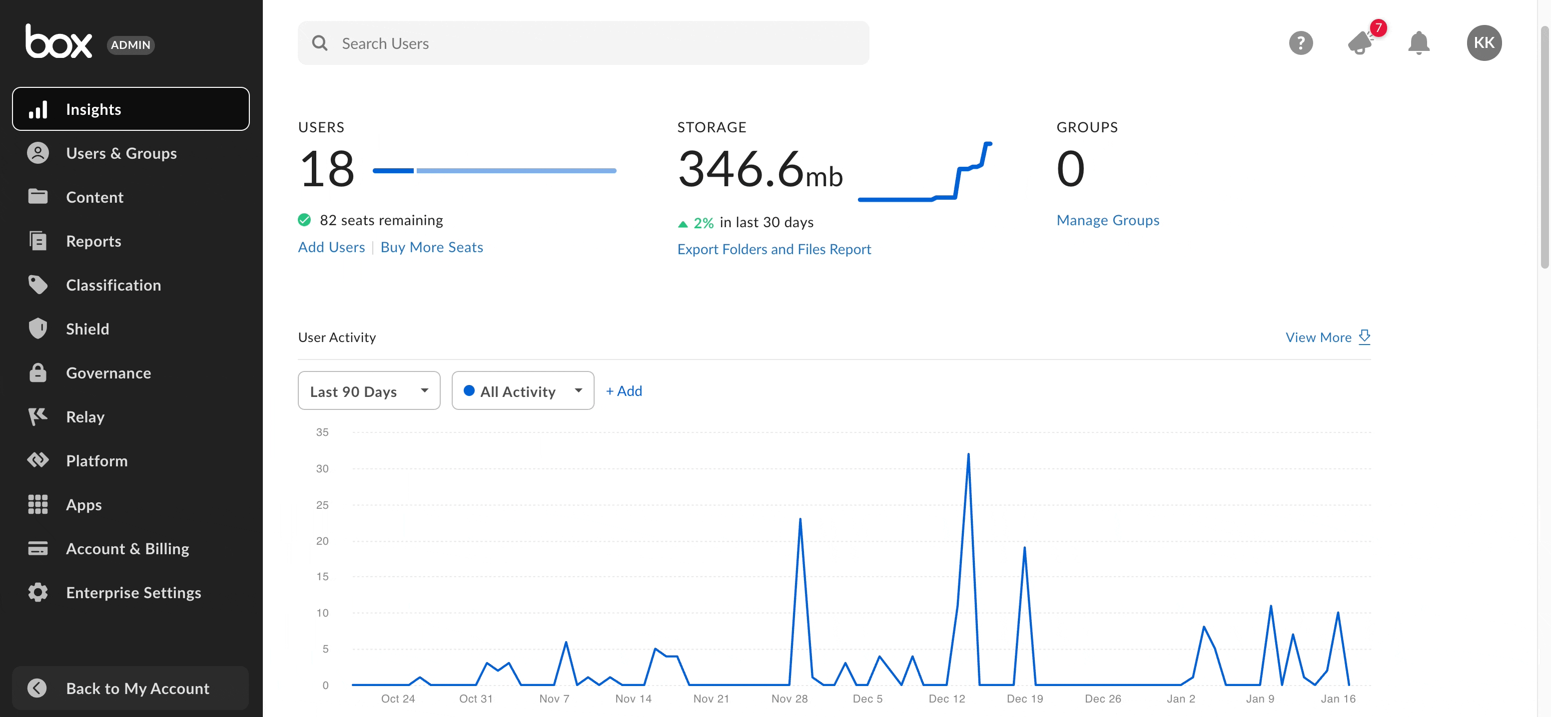1551x717 pixels.
Task: Click Export Folders and Files Report
Action: (774, 249)
